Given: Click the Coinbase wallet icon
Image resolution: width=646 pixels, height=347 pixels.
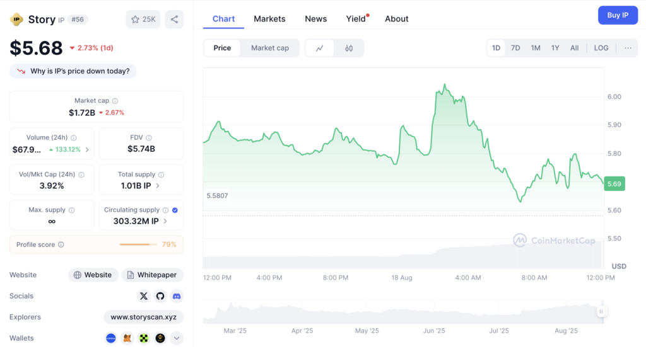Looking at the screenshot, I should coord(111,338).
